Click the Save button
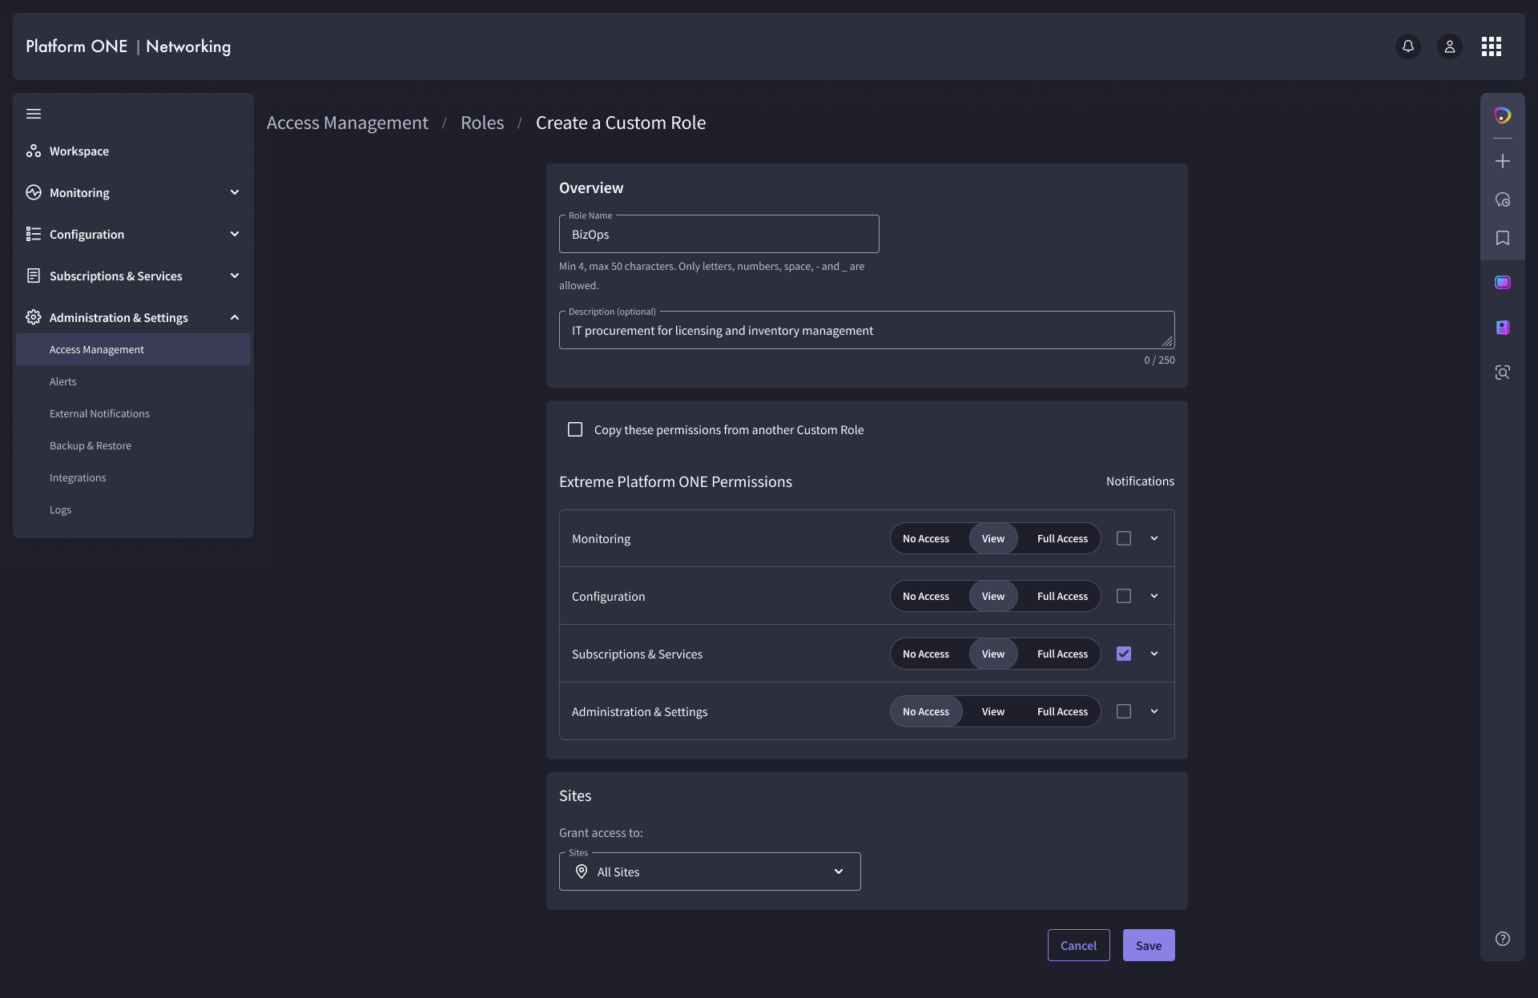The height and width of the screenshot is (998, 1538). [1148, 945]
